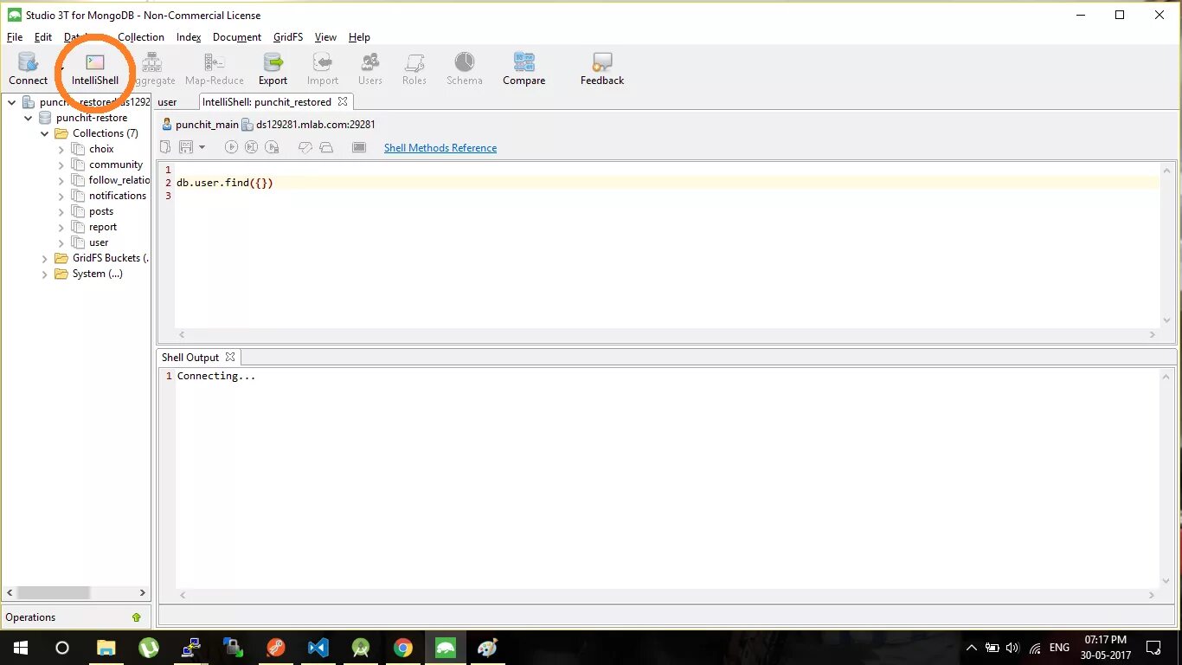Click the icon next to the eraser
The image size is (1182, 665).
[x=326, y=147]
